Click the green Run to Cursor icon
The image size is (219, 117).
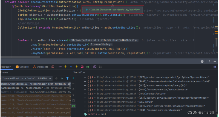click(x=88, y=67)
